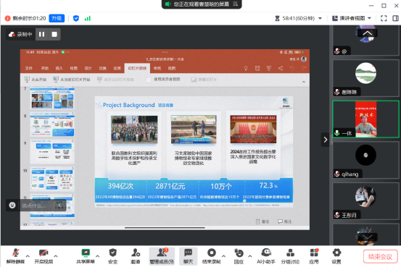Open the chat panel
Viewport: 401px width, 267px height.
189,256
